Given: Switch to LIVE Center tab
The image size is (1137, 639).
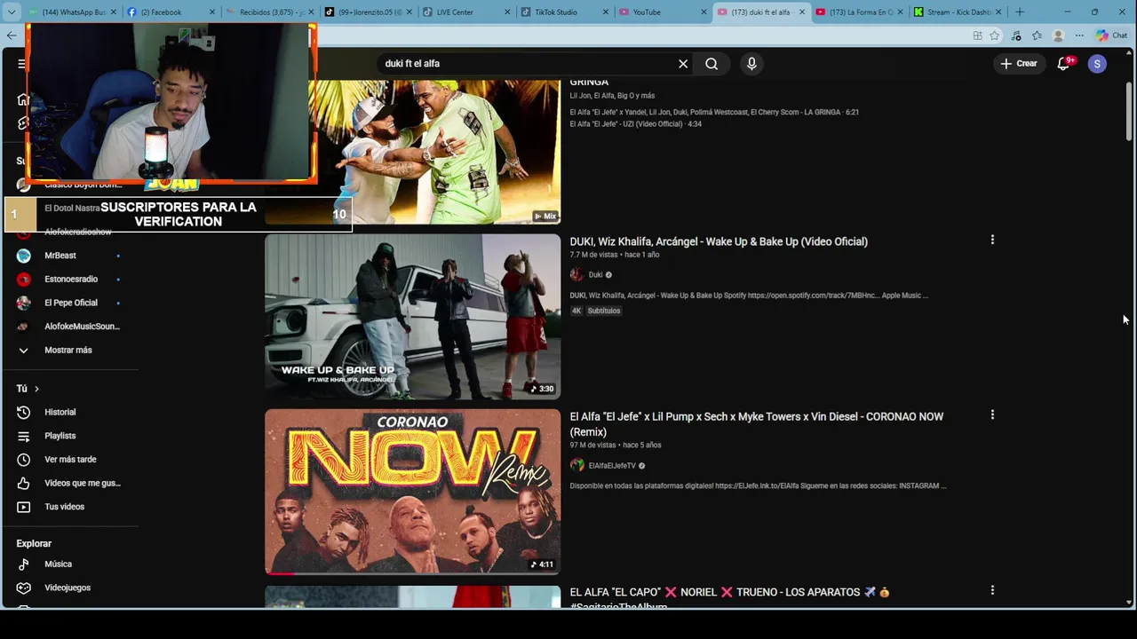Looking at the screenshot, I should [465, 12].
